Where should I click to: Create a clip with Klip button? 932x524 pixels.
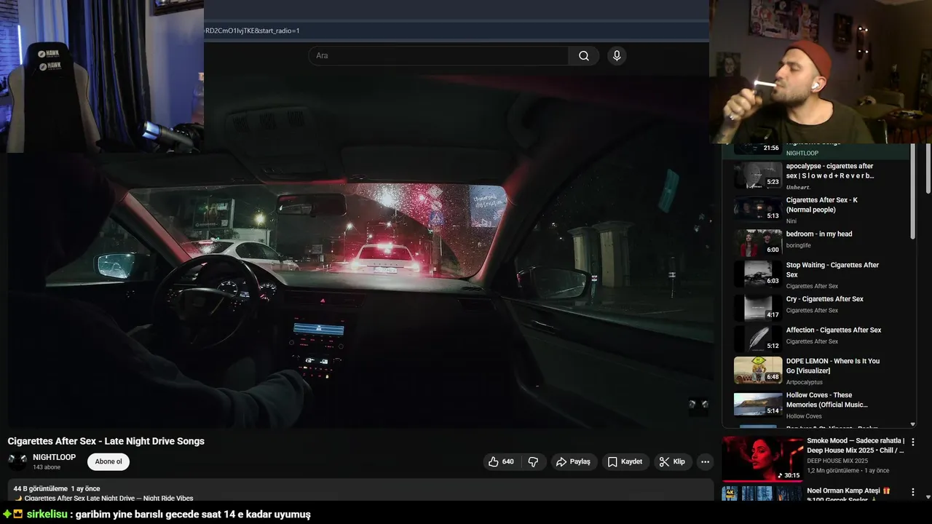click(672, 461)
